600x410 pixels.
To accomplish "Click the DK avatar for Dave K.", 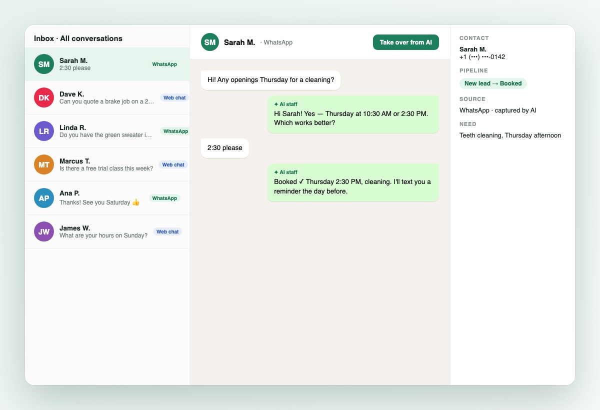I will click(x=44, y=97).
